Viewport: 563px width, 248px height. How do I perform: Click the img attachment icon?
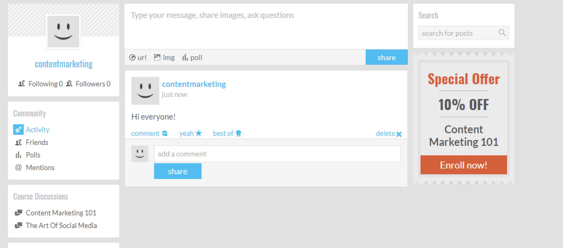point(157,57)
